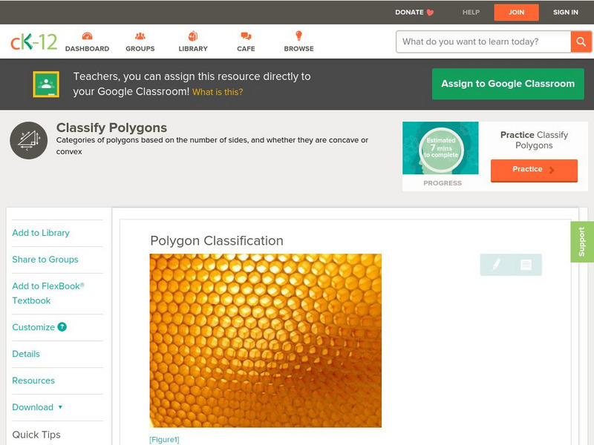This screenshot has height=445, width=594.
Task: Open the green Support side tab
Action: [x=582, y=242]
